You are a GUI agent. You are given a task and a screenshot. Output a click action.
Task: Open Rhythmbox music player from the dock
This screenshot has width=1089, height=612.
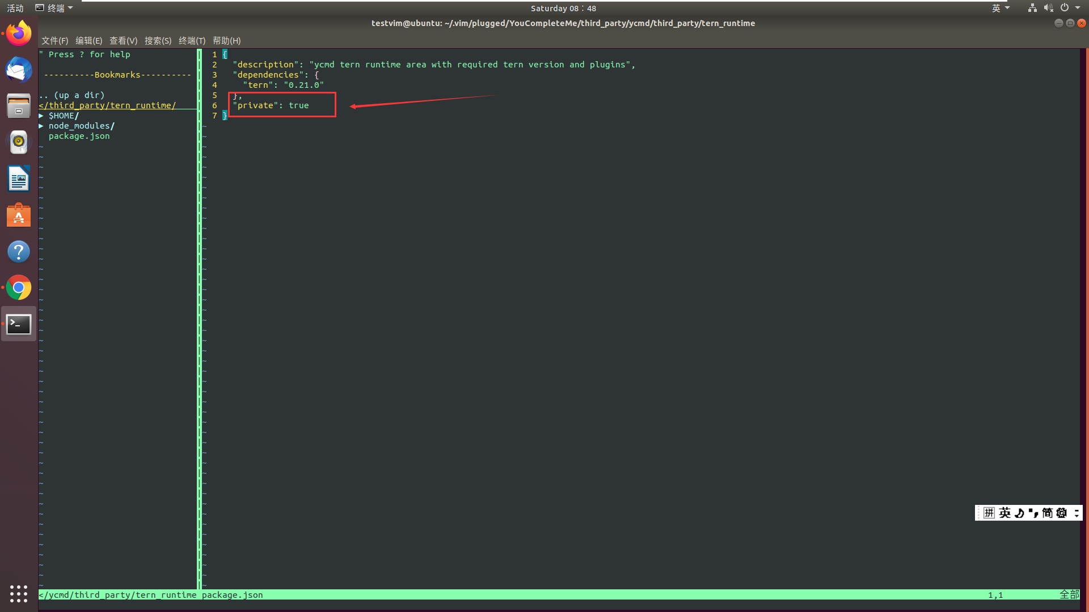pyautogui.click(x=19, y=142)
